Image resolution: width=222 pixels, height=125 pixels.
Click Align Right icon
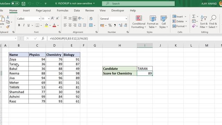75,25
